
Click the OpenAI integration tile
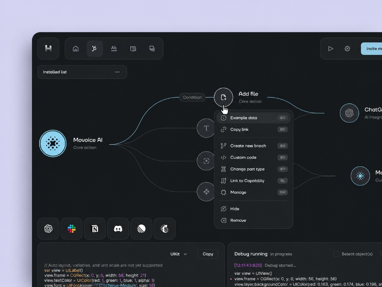(x=48, y=229)
